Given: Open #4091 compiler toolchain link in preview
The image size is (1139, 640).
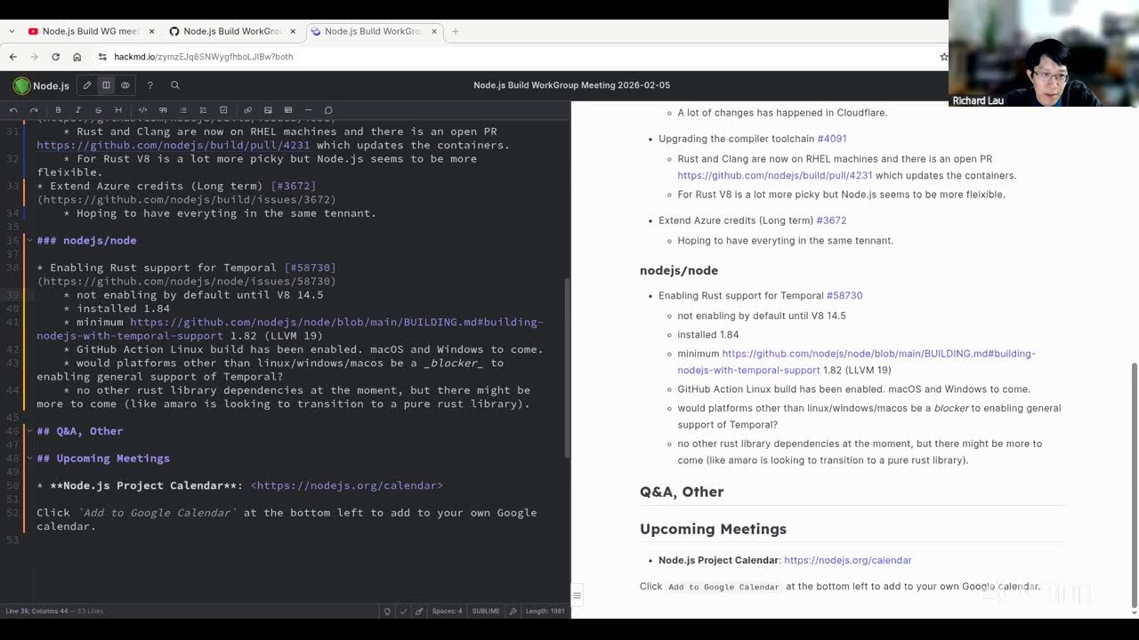Looking at the screenshot, I should (x=832, y=139).
